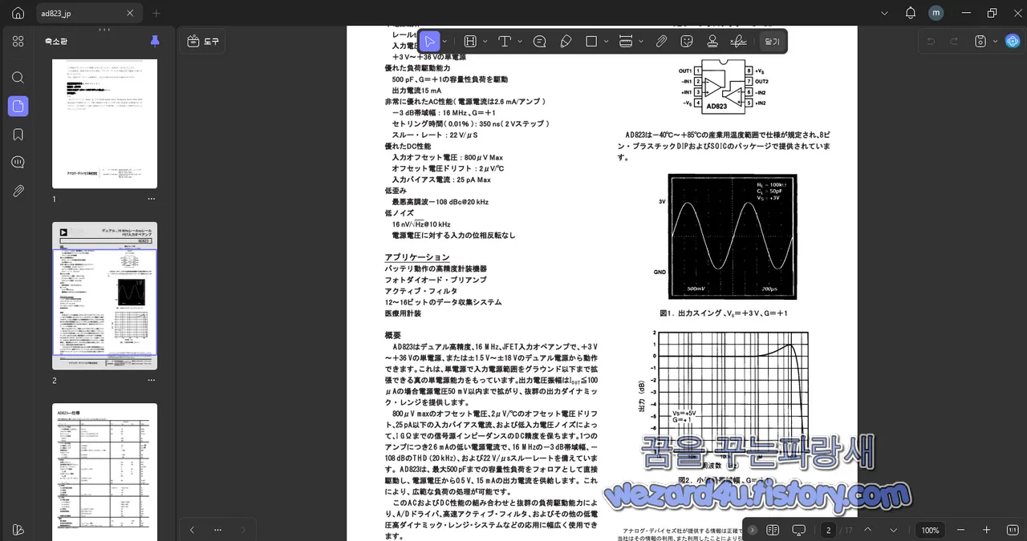Go to previous page with up chevron
This screenshot has width=1027, height=541.
tap(867, 530)
